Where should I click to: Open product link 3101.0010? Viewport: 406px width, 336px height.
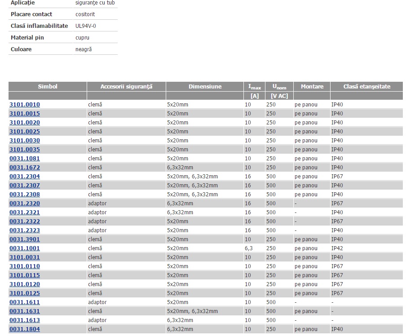tap(25, 105)
